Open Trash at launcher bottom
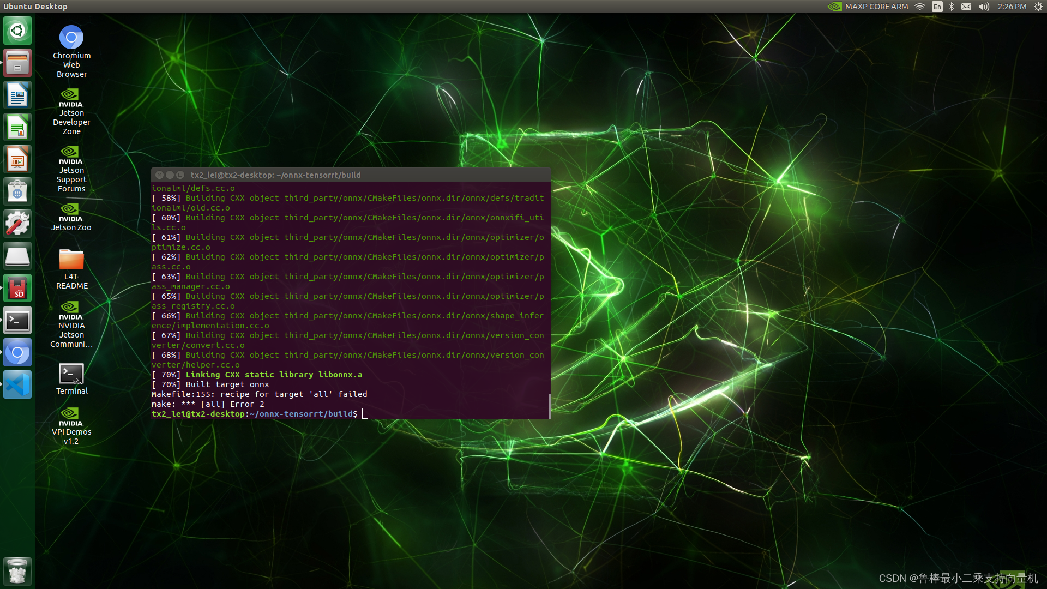 pyautogui.click(x=17, y=572)
